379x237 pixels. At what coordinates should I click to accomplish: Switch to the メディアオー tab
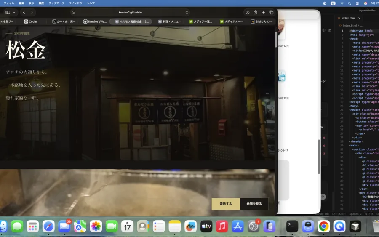click(232, 21)
